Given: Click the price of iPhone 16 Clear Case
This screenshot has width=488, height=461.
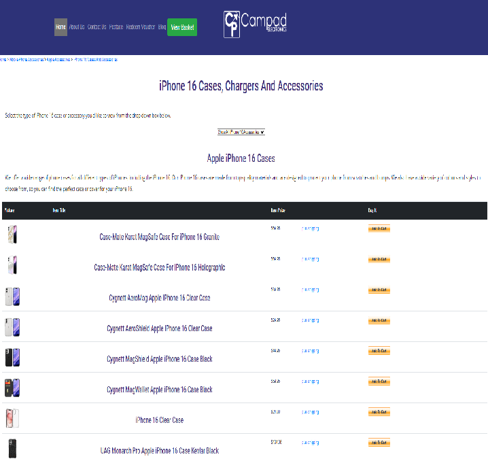Looking at the screenshot, I should point(275,412).
